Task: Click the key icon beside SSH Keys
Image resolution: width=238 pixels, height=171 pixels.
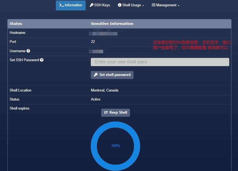Action: tap(91, 5)
